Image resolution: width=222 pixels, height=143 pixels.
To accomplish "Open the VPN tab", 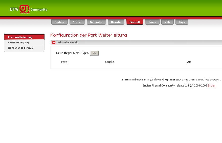I will (x=167, y=22).
